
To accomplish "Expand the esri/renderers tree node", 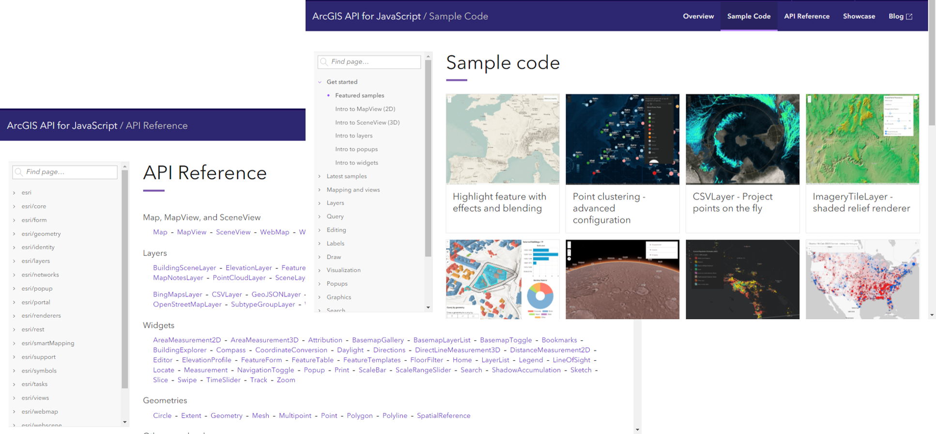I will pos(14,316).
